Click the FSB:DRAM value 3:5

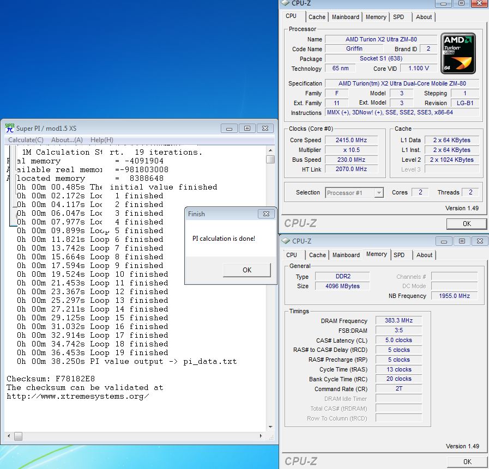[x=399, y=330]
